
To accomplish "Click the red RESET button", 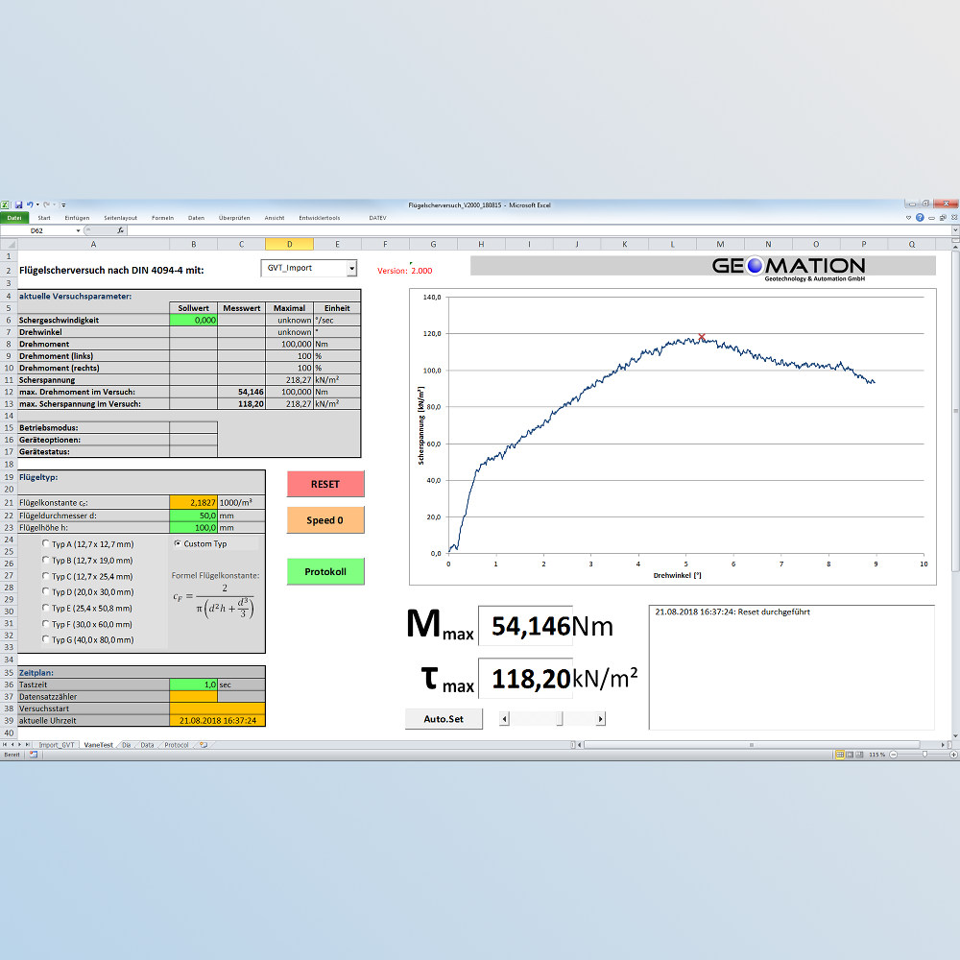I will 325,484.
